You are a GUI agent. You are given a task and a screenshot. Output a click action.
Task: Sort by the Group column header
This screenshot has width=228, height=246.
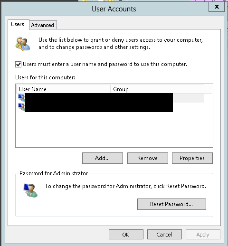157,89
